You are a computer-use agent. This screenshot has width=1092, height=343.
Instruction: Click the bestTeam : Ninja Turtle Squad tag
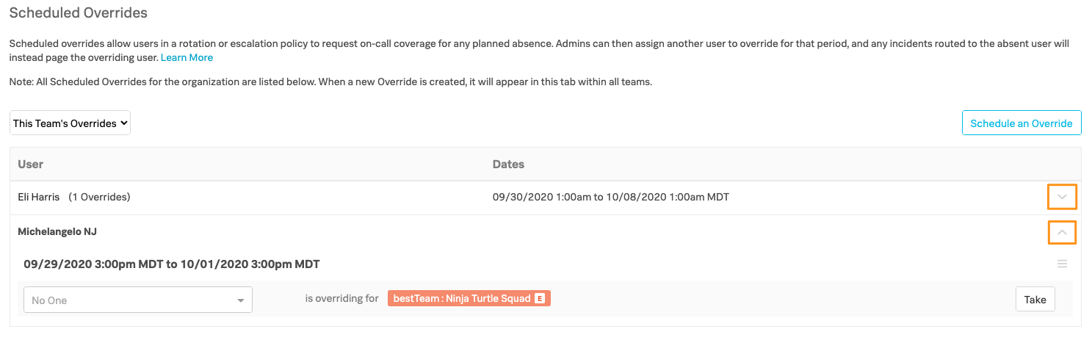pos(461,299)
